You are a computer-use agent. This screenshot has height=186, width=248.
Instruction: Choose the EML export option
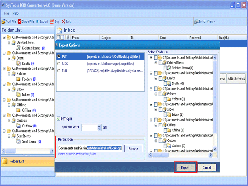click(x=59, y=71)
